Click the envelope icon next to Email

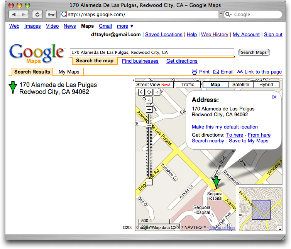point(216,72)
